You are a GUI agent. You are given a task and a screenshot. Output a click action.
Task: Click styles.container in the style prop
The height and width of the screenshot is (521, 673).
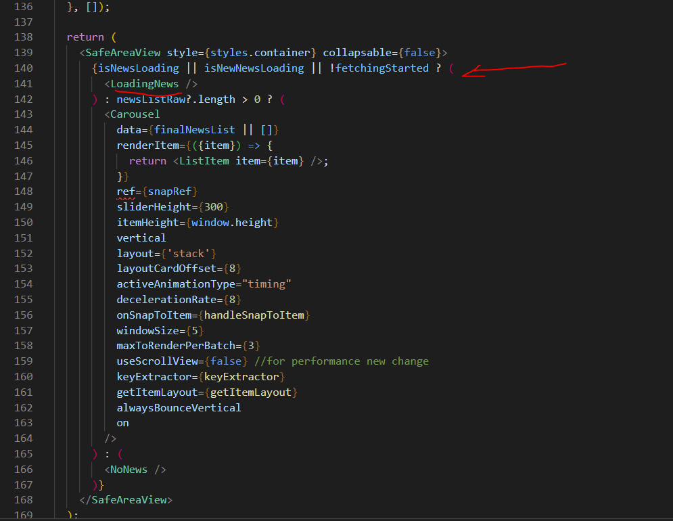pos(260,52)
